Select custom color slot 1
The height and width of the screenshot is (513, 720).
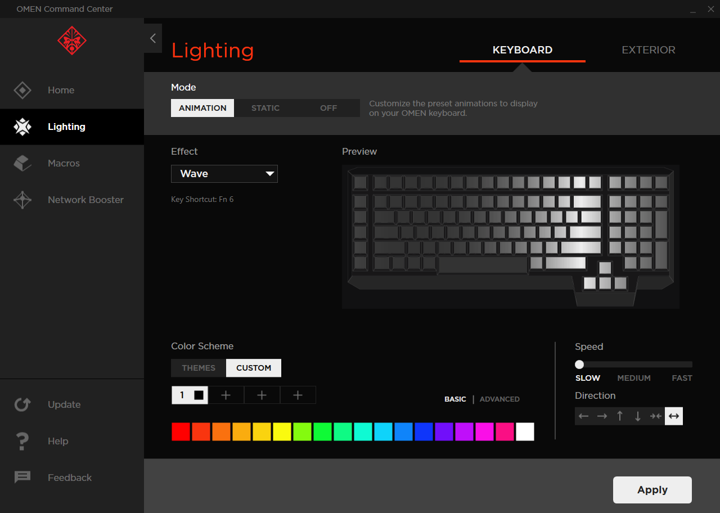point(190,395)
